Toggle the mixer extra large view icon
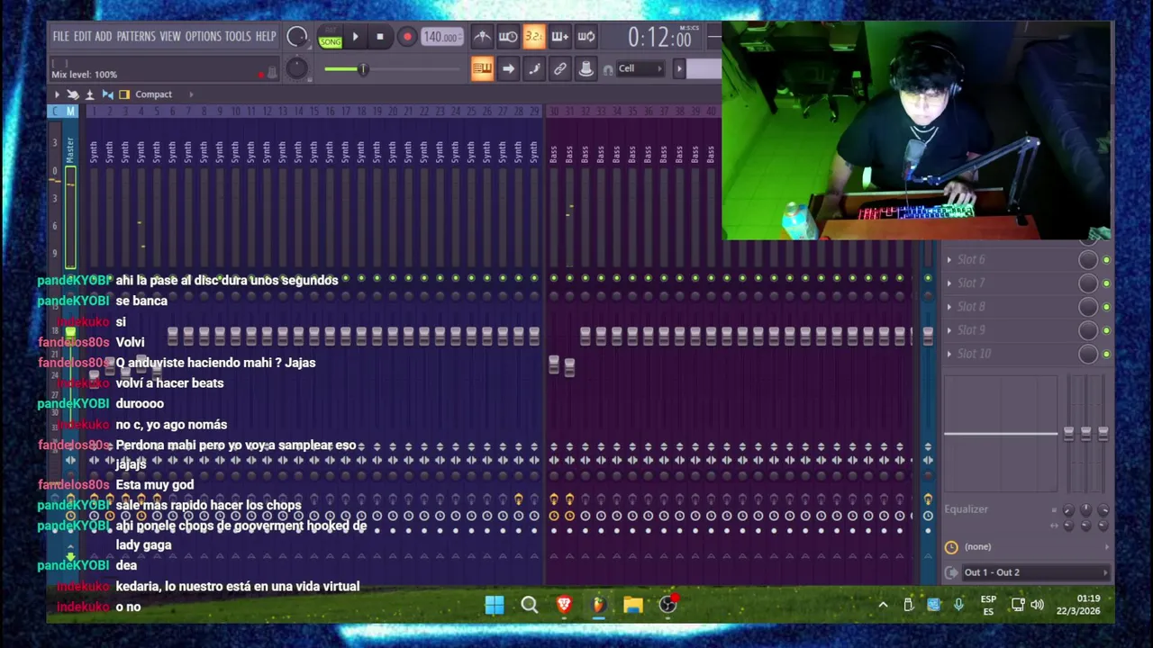 (x=124, y=94)
